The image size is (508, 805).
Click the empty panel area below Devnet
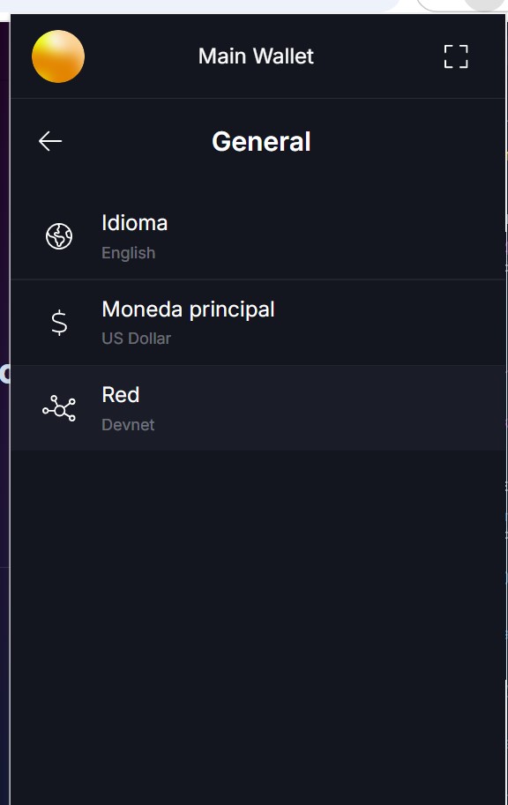[x=258, y=626]
